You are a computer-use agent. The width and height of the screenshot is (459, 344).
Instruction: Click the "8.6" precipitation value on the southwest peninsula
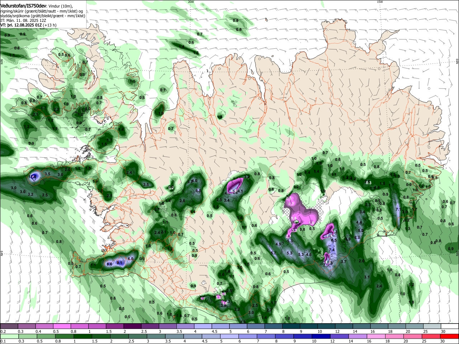coord(110,264)
